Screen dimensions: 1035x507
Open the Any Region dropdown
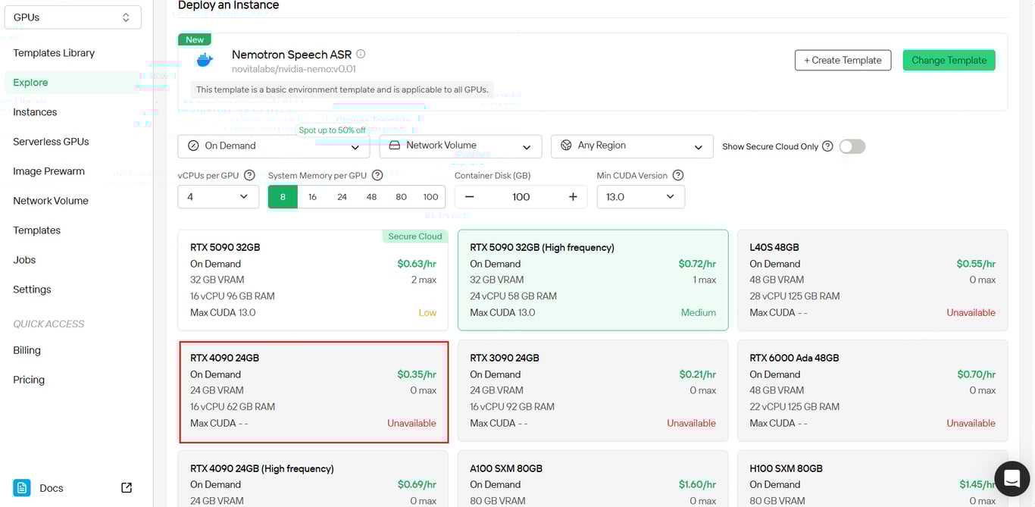point(632,146)
